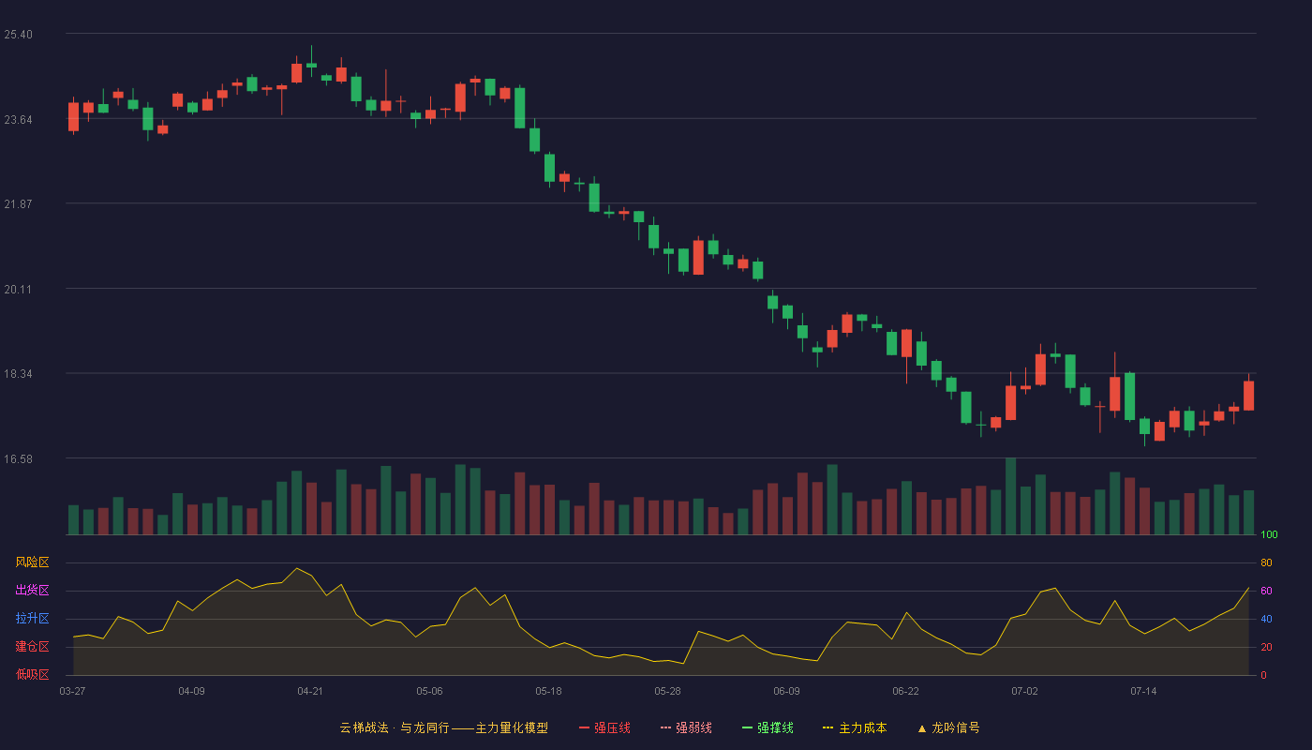This screenshot has height=750, width=1312.
Task: Click the 20.11 price axis label
Action: (18, 290)
